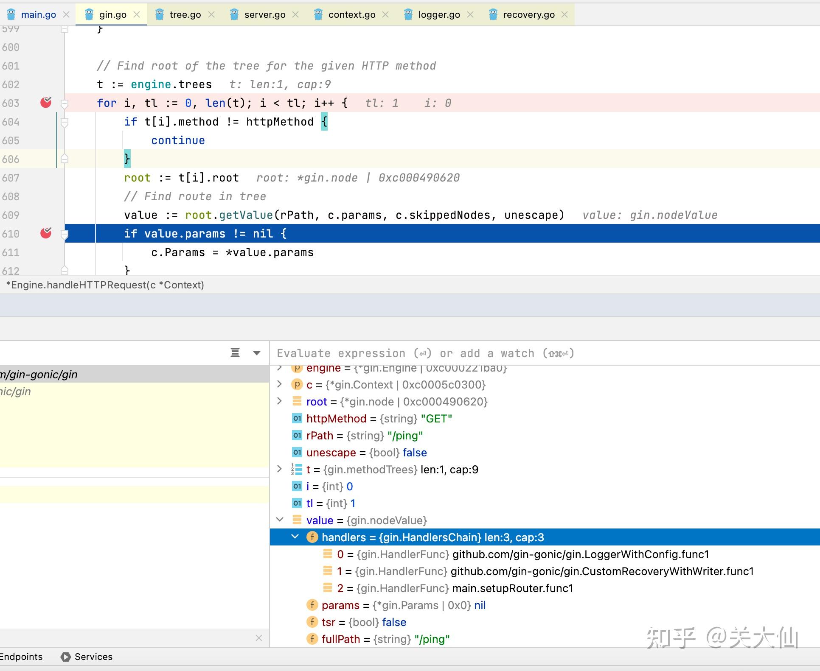Click the frames list layout icon
The image size is (820, 671).
[x=235, y=353]
